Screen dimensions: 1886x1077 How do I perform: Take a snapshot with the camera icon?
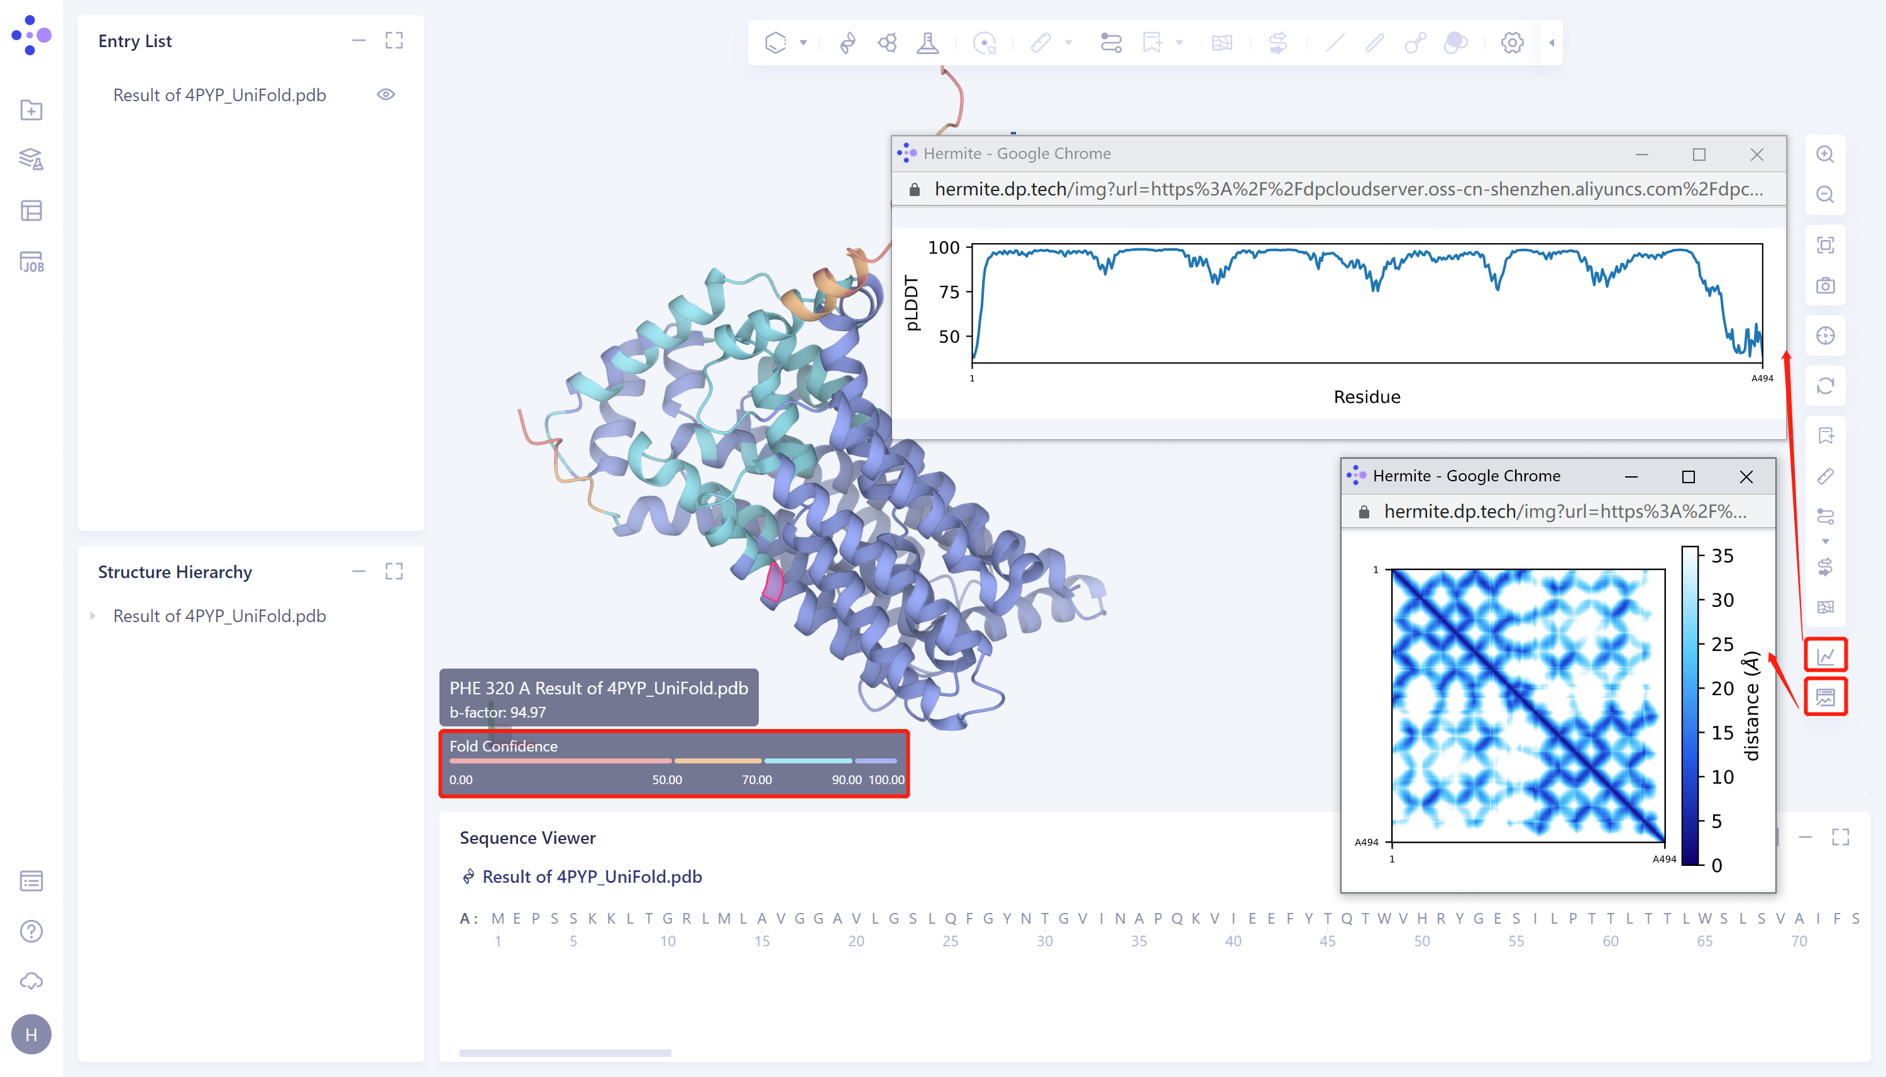(x=1824, y=285)
